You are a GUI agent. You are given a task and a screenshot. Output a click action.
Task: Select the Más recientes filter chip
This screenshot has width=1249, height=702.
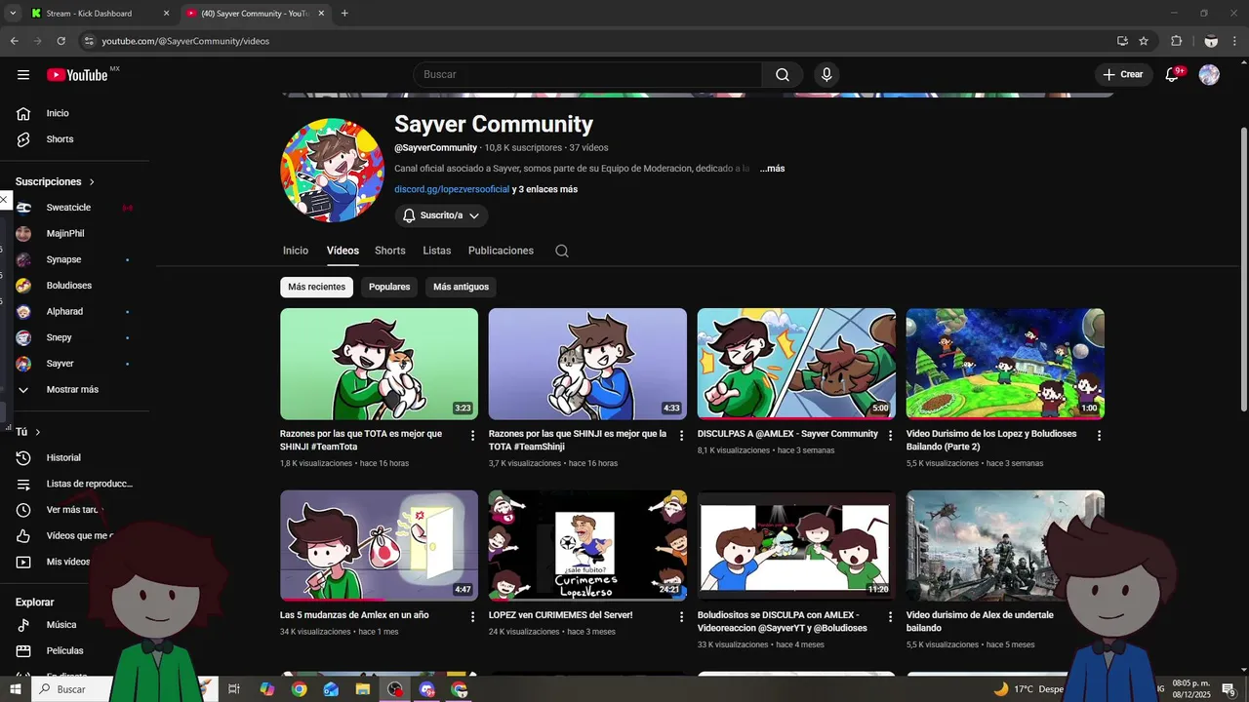(316, 287)
